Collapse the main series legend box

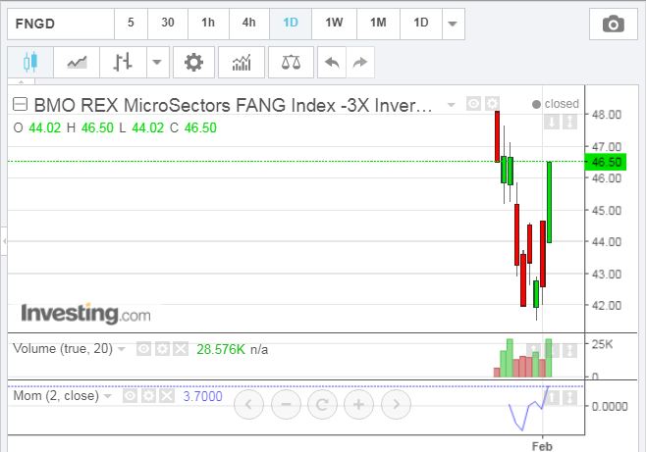(20, 104)
